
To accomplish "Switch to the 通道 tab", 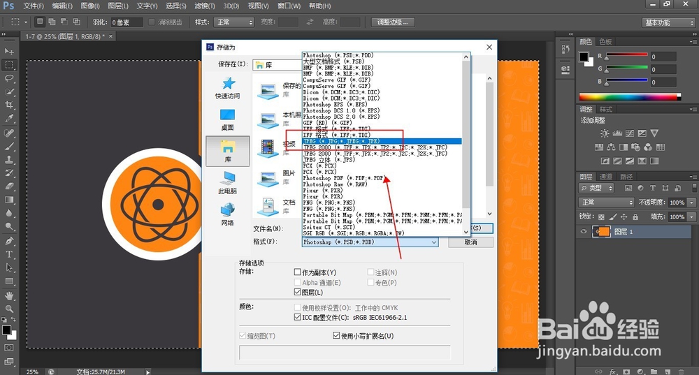I will (x=606, y=177).
